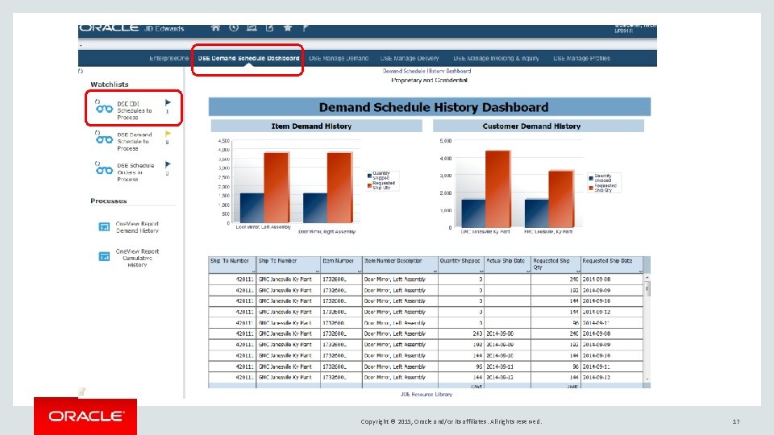Refresh the DSE EDI Schedules watchlist

pyautogui.click(x=98, y=101)
